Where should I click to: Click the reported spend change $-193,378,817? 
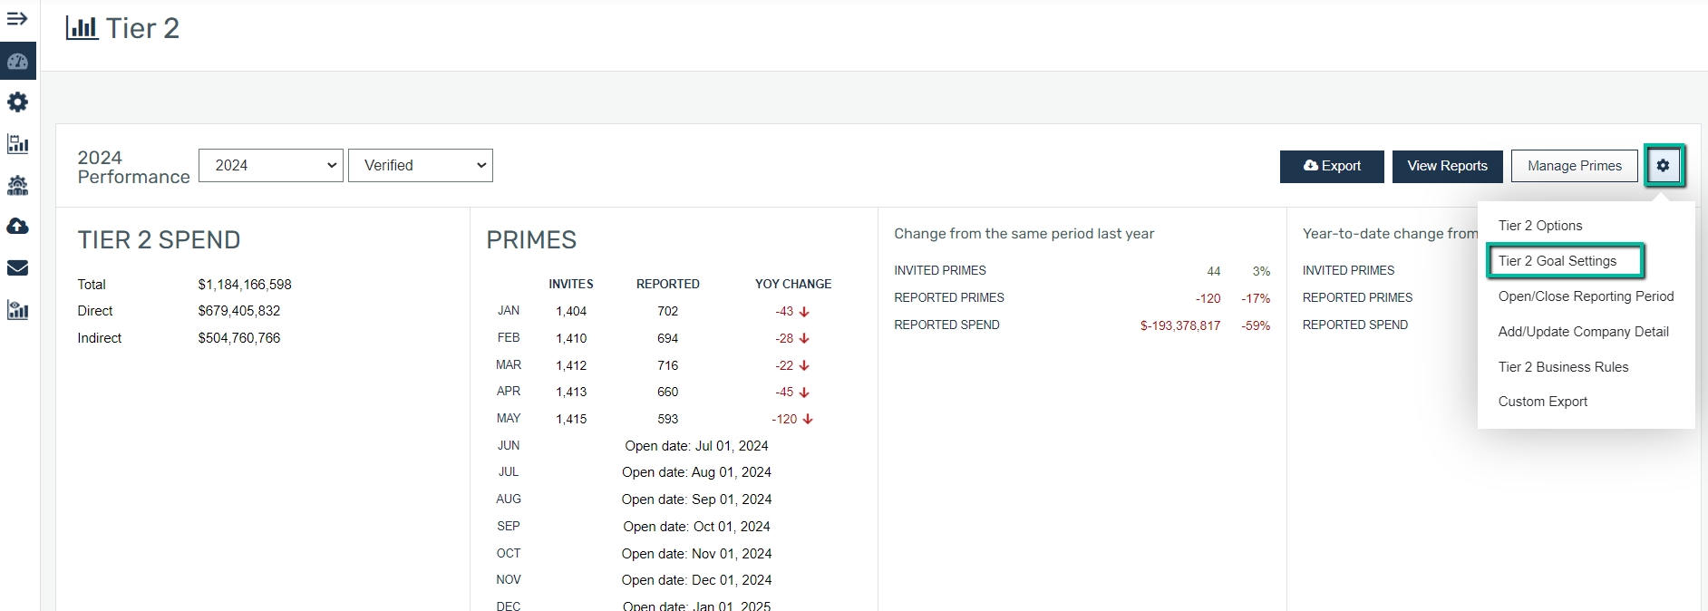[1180, 325]
